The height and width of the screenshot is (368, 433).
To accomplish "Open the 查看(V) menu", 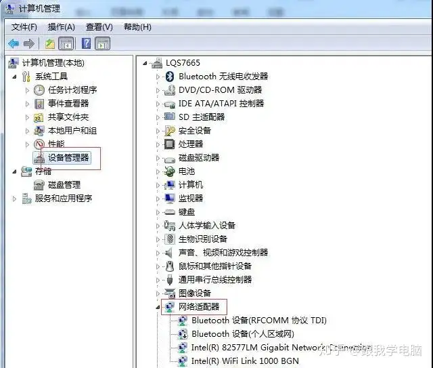I will pyautogui.click(x=99, y=27).
